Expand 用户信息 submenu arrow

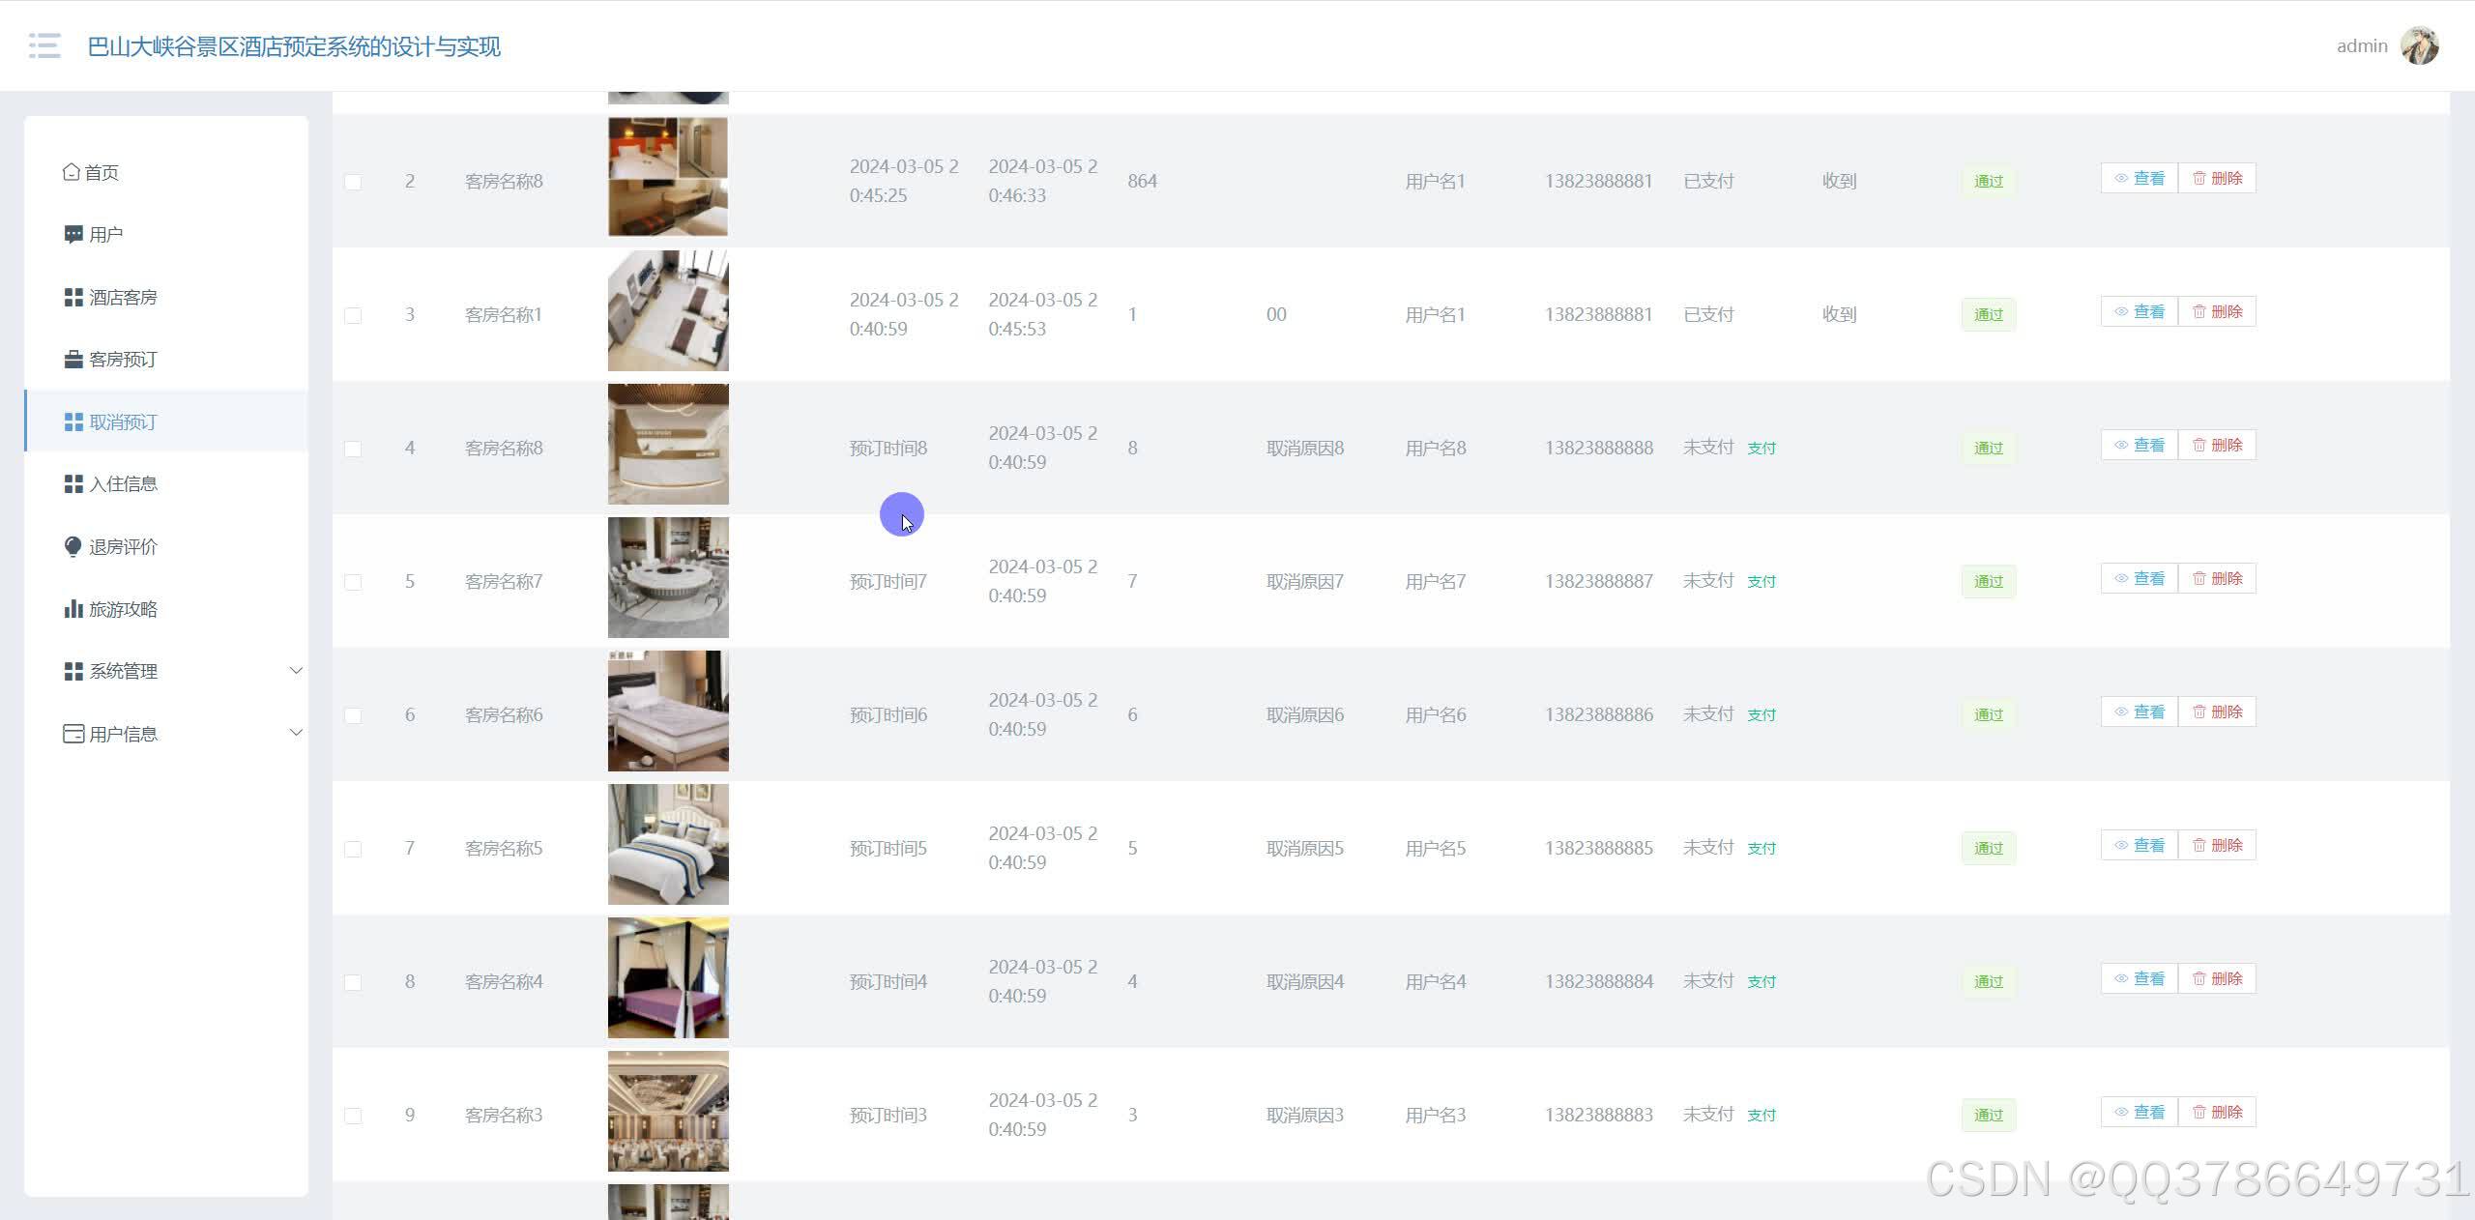pyautogui.click(x=297, y=733)
